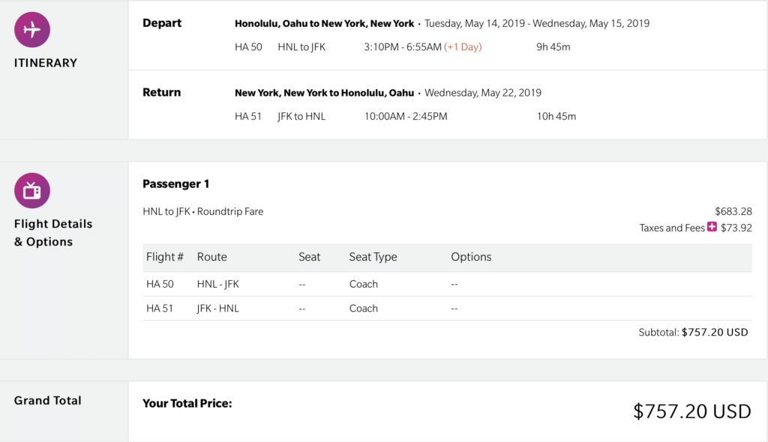Image resolution: width=768 pixels, height=442 pixels.
Task: Click the Grand Total section label
Action: point(47,400)
